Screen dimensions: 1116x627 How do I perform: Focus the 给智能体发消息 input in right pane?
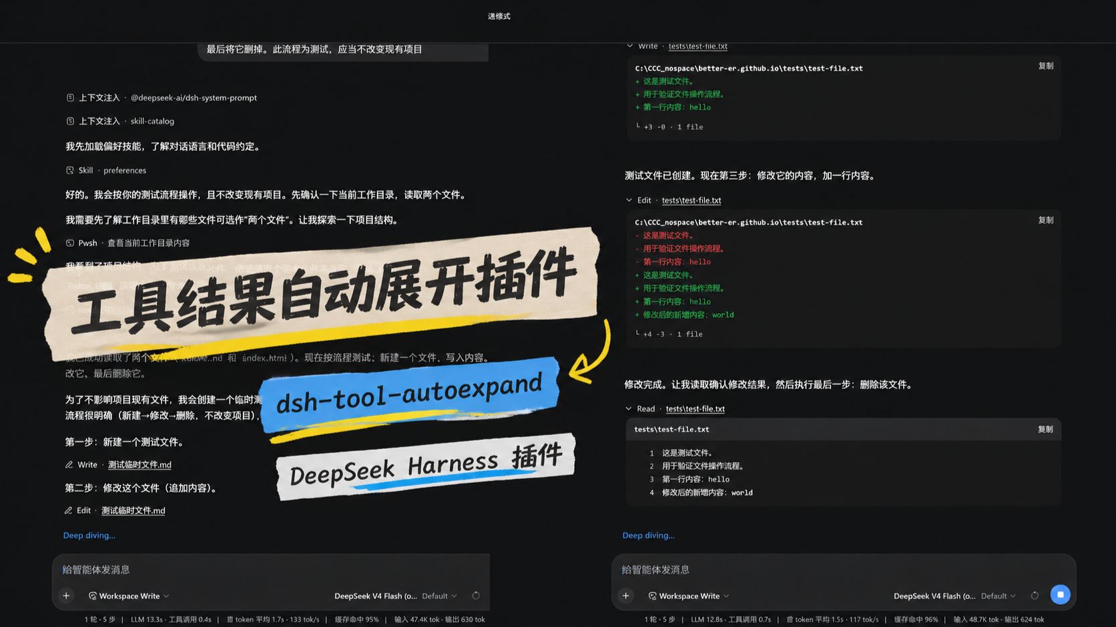(844, 570)
